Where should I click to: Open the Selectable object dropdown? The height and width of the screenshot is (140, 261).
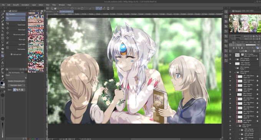pos(16,85)
